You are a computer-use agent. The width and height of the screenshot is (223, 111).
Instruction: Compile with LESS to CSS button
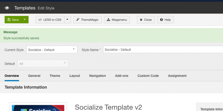click(x=50, y=20)
